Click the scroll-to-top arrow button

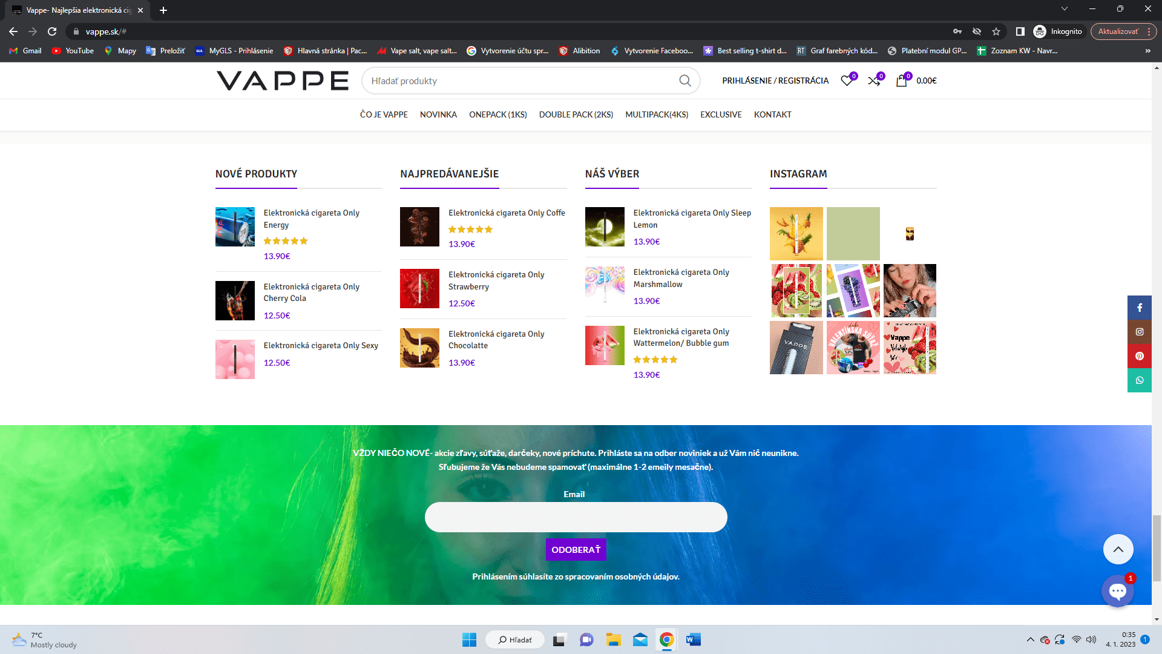coord(1118,549)
